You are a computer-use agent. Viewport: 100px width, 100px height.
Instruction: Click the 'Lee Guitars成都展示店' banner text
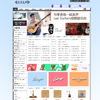(x=70, y=18)
